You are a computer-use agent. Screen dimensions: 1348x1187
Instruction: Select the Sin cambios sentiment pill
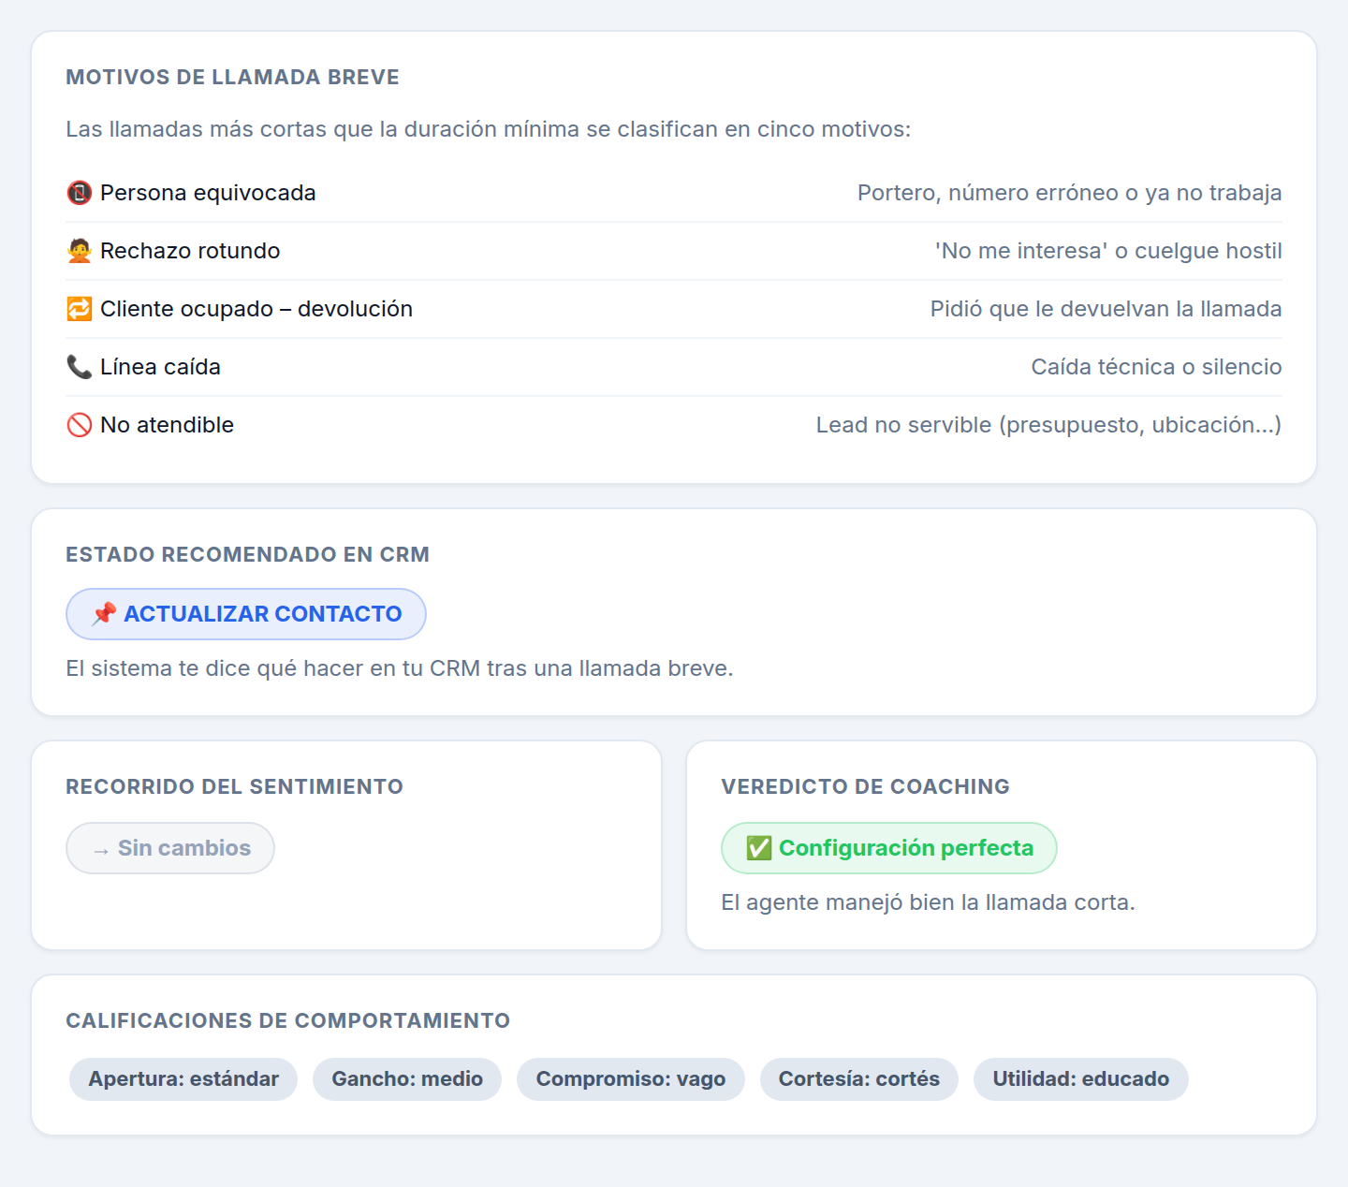pyautogui.click(x=170, y=848)
